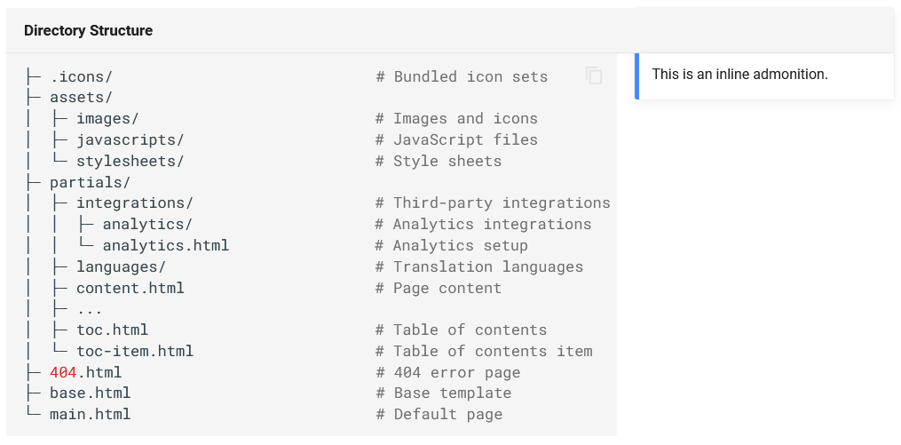Select the main.html file line
The height and width of the screenshot is (445, 901).
click(91, 415)
